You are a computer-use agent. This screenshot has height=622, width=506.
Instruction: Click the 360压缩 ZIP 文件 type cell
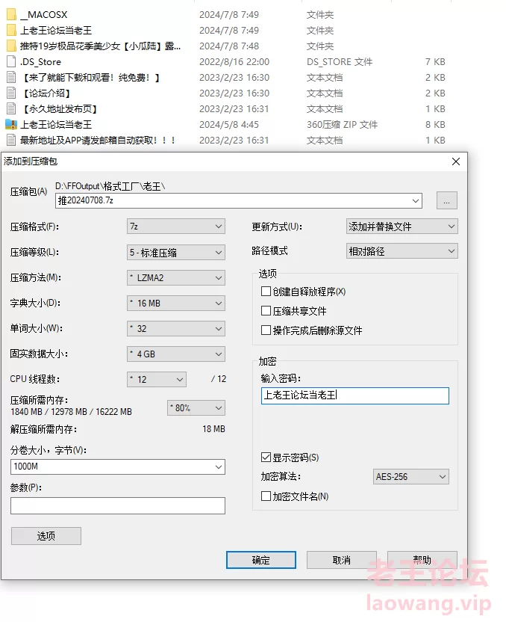[342, 125]
